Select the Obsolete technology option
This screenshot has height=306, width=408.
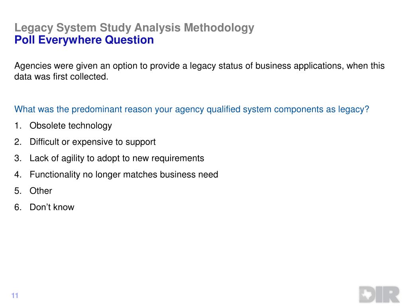(71, 126)
